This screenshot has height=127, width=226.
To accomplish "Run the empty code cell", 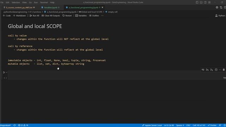I will [4, 72].
